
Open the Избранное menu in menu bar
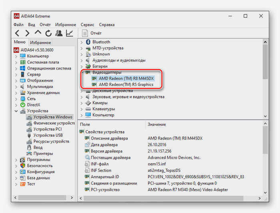click(66, 25)
